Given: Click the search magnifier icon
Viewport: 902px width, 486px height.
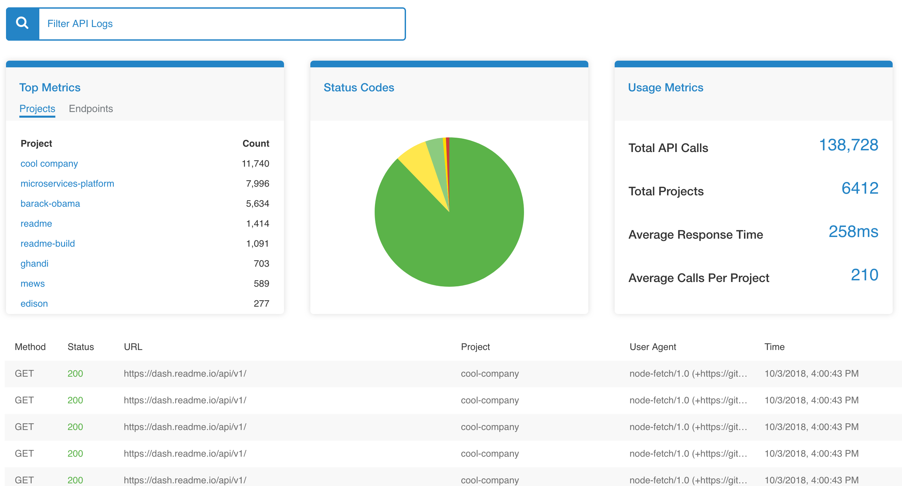Looking at the screenshot, I should point(22,24).
